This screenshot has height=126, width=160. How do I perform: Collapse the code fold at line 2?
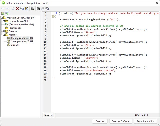pyautogui.click(x=53, y=16)
